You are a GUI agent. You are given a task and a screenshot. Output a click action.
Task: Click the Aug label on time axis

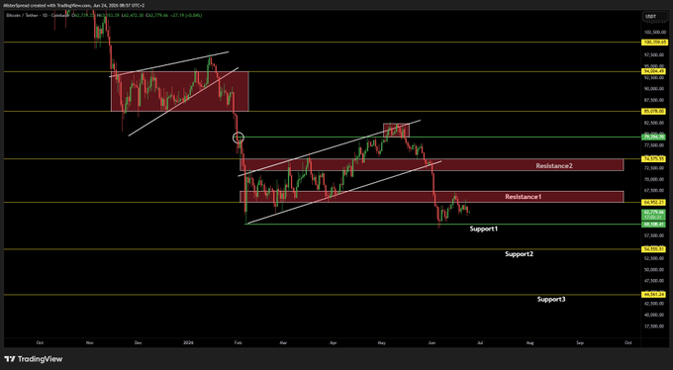click(530, 342)
